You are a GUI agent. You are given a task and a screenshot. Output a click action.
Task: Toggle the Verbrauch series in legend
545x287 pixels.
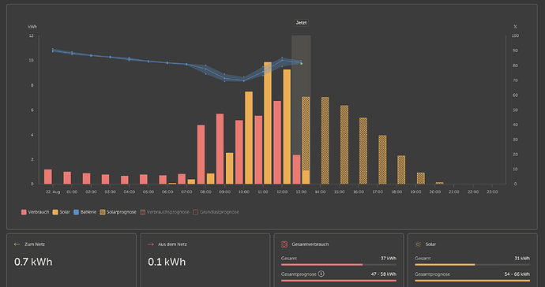(x=35, y=212)
